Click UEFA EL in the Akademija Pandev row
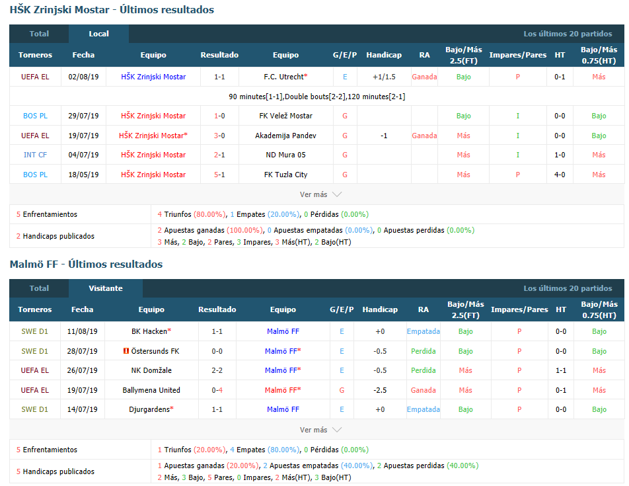 click(35, 136)
